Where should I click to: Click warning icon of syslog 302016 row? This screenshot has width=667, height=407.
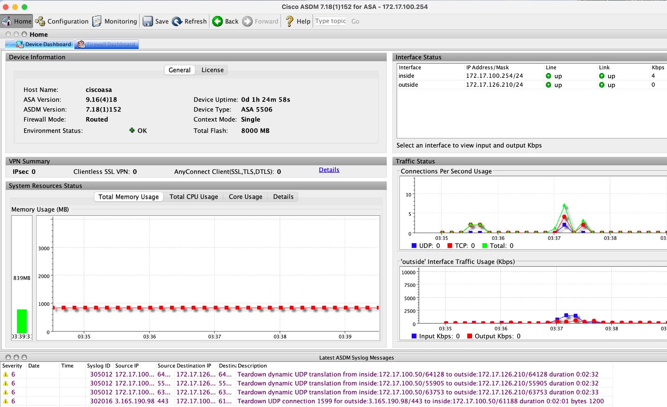[x=6, y=401]
